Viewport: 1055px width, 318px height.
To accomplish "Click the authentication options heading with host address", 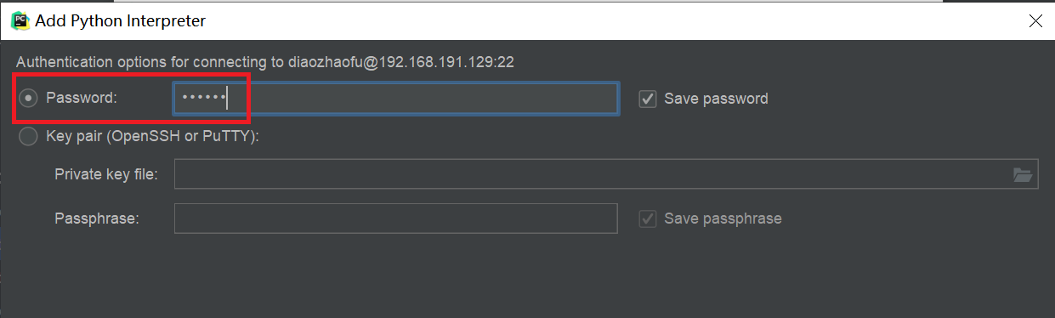I will coord(265,62).
